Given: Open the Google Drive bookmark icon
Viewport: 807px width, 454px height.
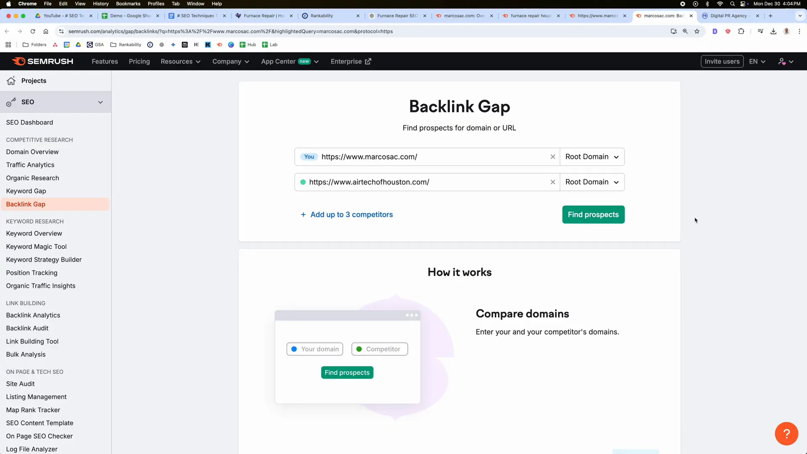Looking at the screenshot, I should [78, 45].
